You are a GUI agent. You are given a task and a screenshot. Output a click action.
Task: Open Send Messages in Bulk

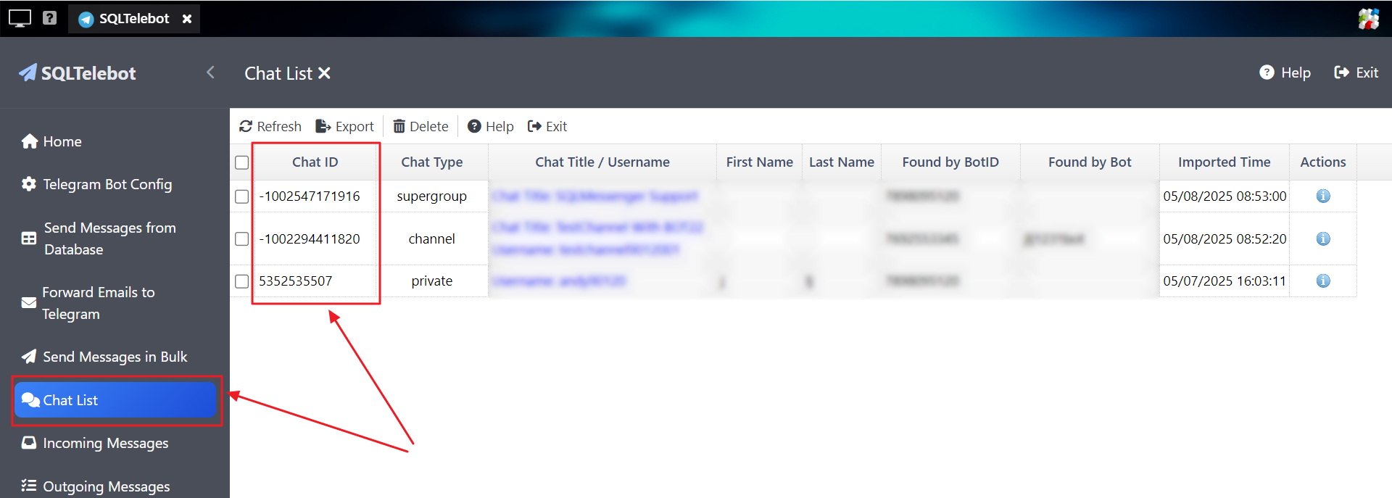point(115,357)
